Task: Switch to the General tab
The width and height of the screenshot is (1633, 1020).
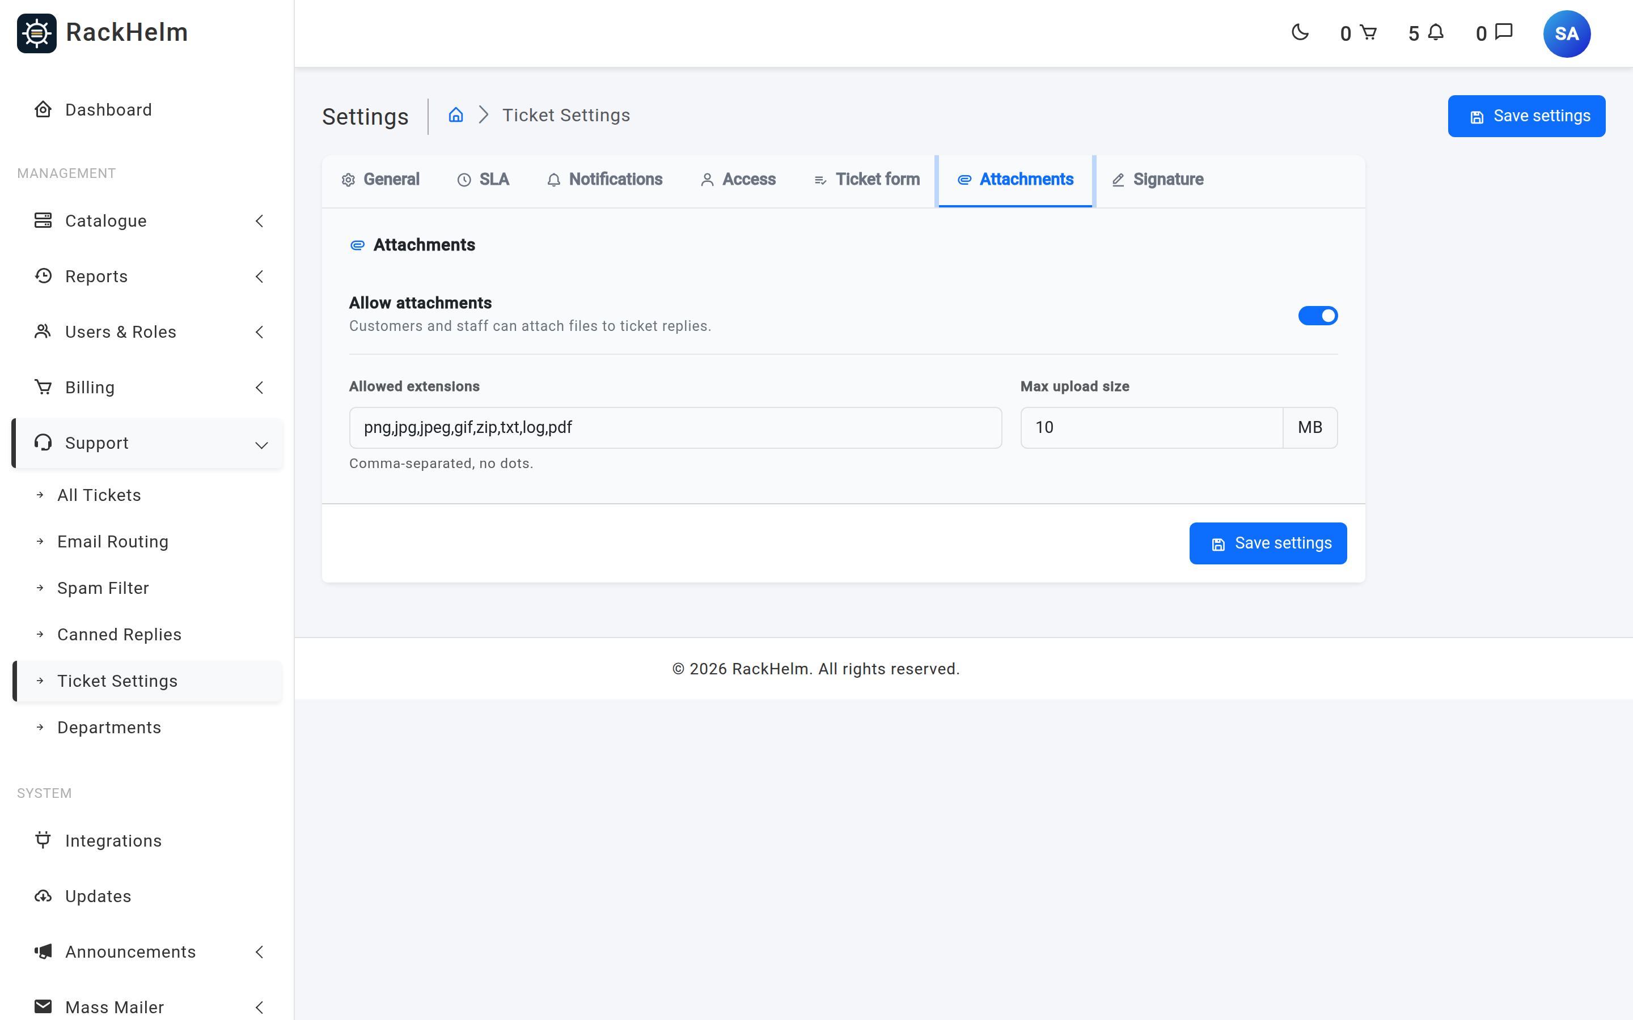Action: (x=380, y=180)
